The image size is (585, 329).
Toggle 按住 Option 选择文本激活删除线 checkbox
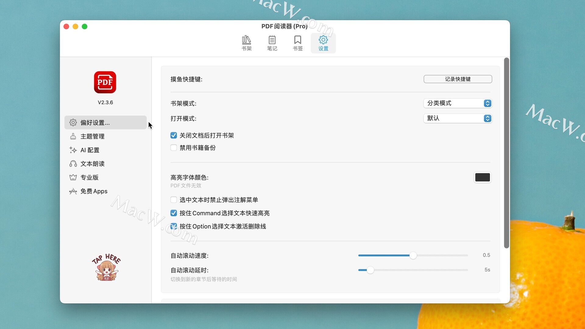pyautogui.click(x=174, y=226)
